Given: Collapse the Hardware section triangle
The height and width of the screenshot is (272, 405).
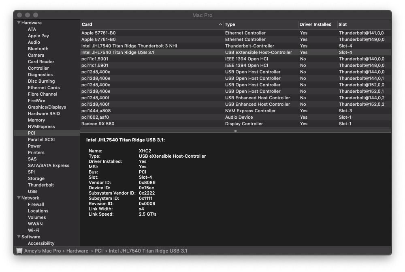Looking at the screenshot, I should (19, 23).
